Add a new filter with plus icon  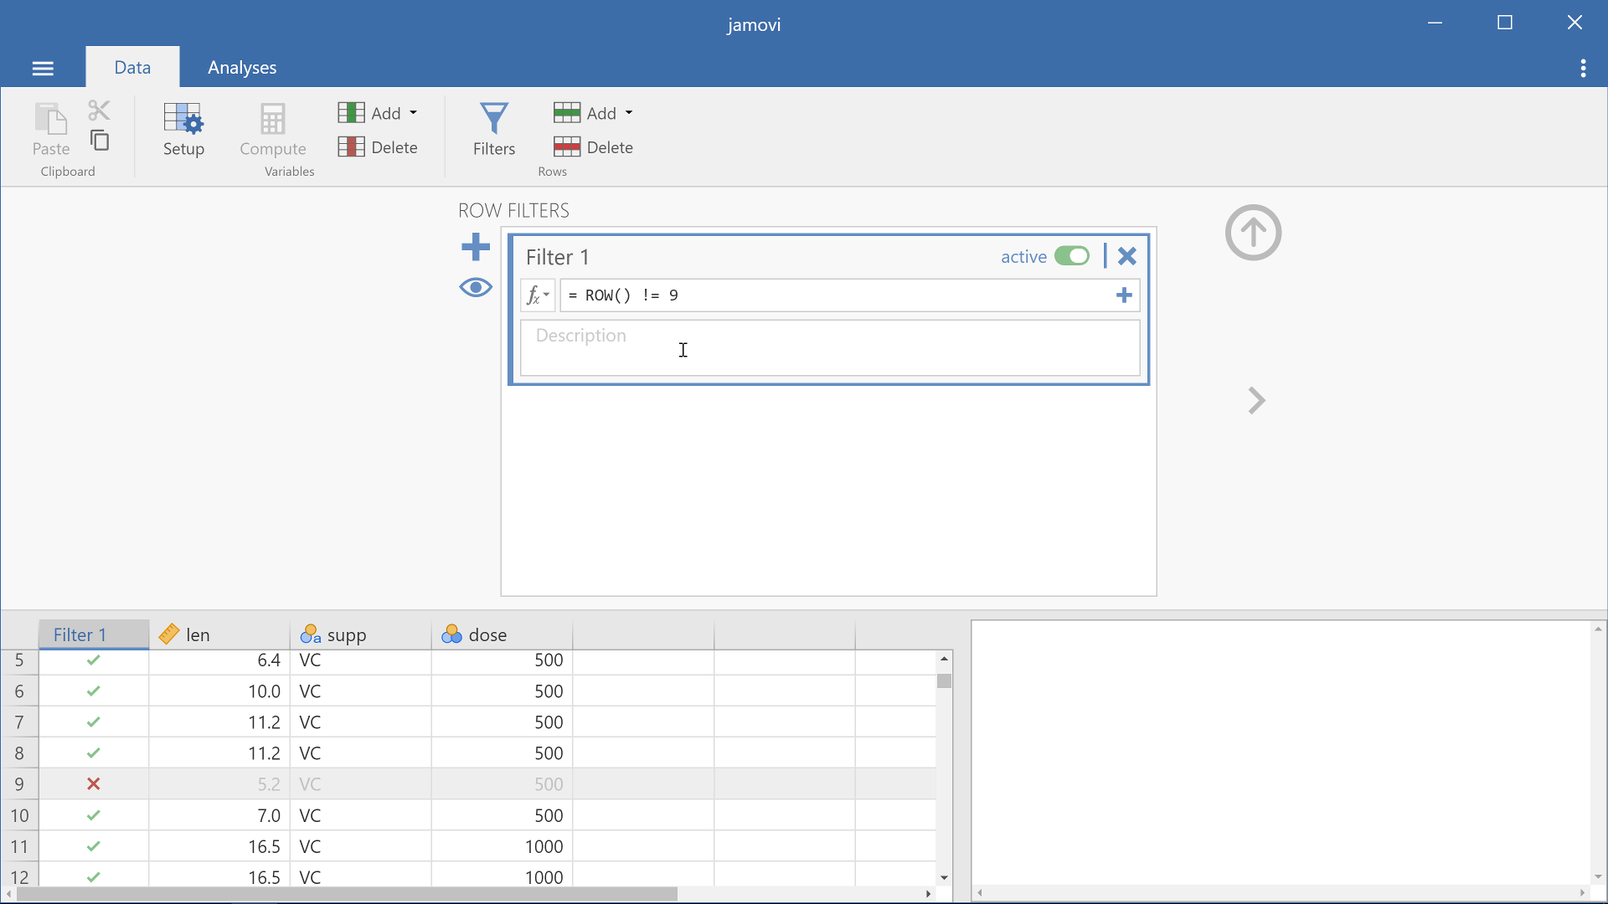476,247
